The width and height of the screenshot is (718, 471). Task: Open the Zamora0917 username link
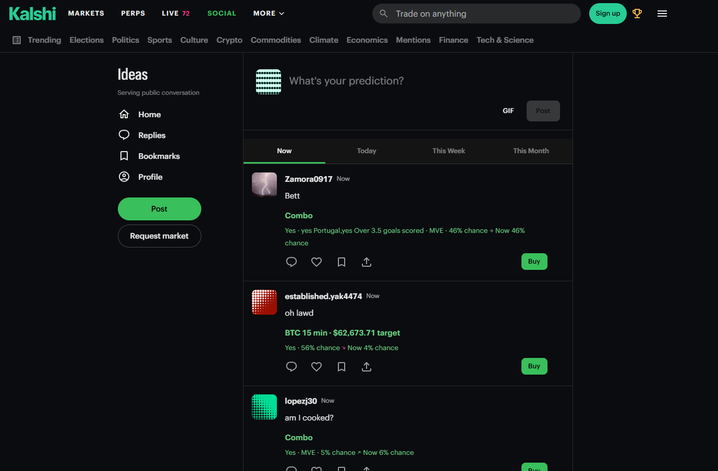309,179
